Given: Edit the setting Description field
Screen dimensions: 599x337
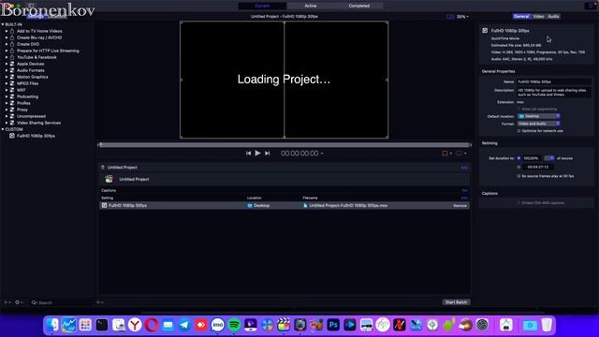Looking at the screenshot, I should pos(553,92).
